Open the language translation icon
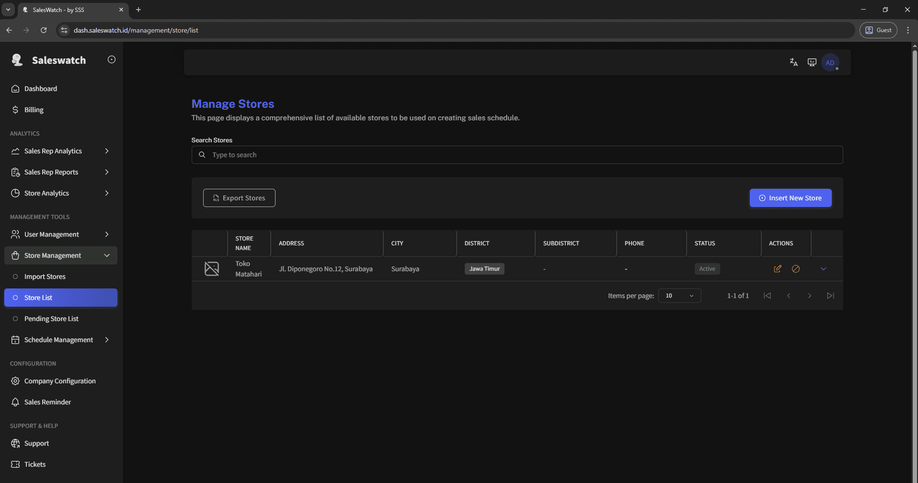Screen dimensions: 918x483 [x=793, y=62]
